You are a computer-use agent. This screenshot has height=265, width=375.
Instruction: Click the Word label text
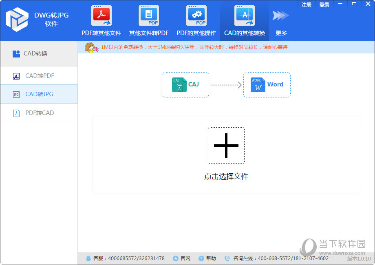275,84
